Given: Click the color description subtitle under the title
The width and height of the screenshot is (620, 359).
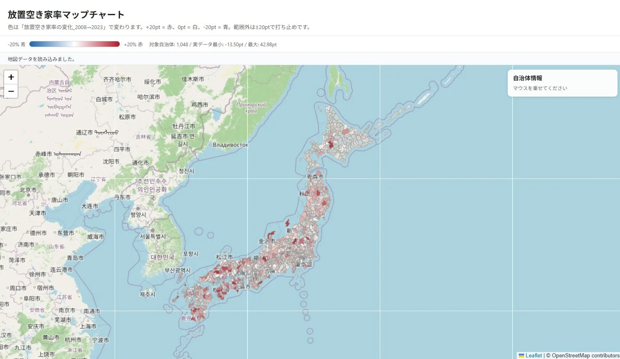Looking at the screenshot, I should (x=160, y=27).
